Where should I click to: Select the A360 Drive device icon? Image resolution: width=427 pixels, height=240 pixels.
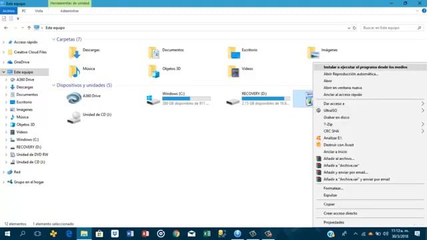point(74,98)
